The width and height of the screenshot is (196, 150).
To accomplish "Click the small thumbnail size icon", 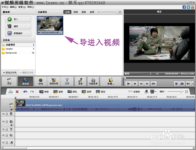I will point(99,12).
